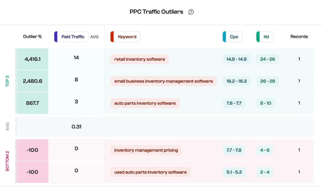The height and width of the screenshot is (187, 322).
Task: Click the Keyword column chip
Action: click(125, 37)
